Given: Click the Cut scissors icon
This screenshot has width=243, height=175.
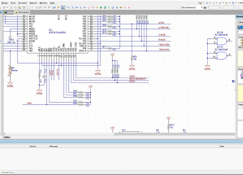Looking at the screenshot, I should [x=11, y=8].
